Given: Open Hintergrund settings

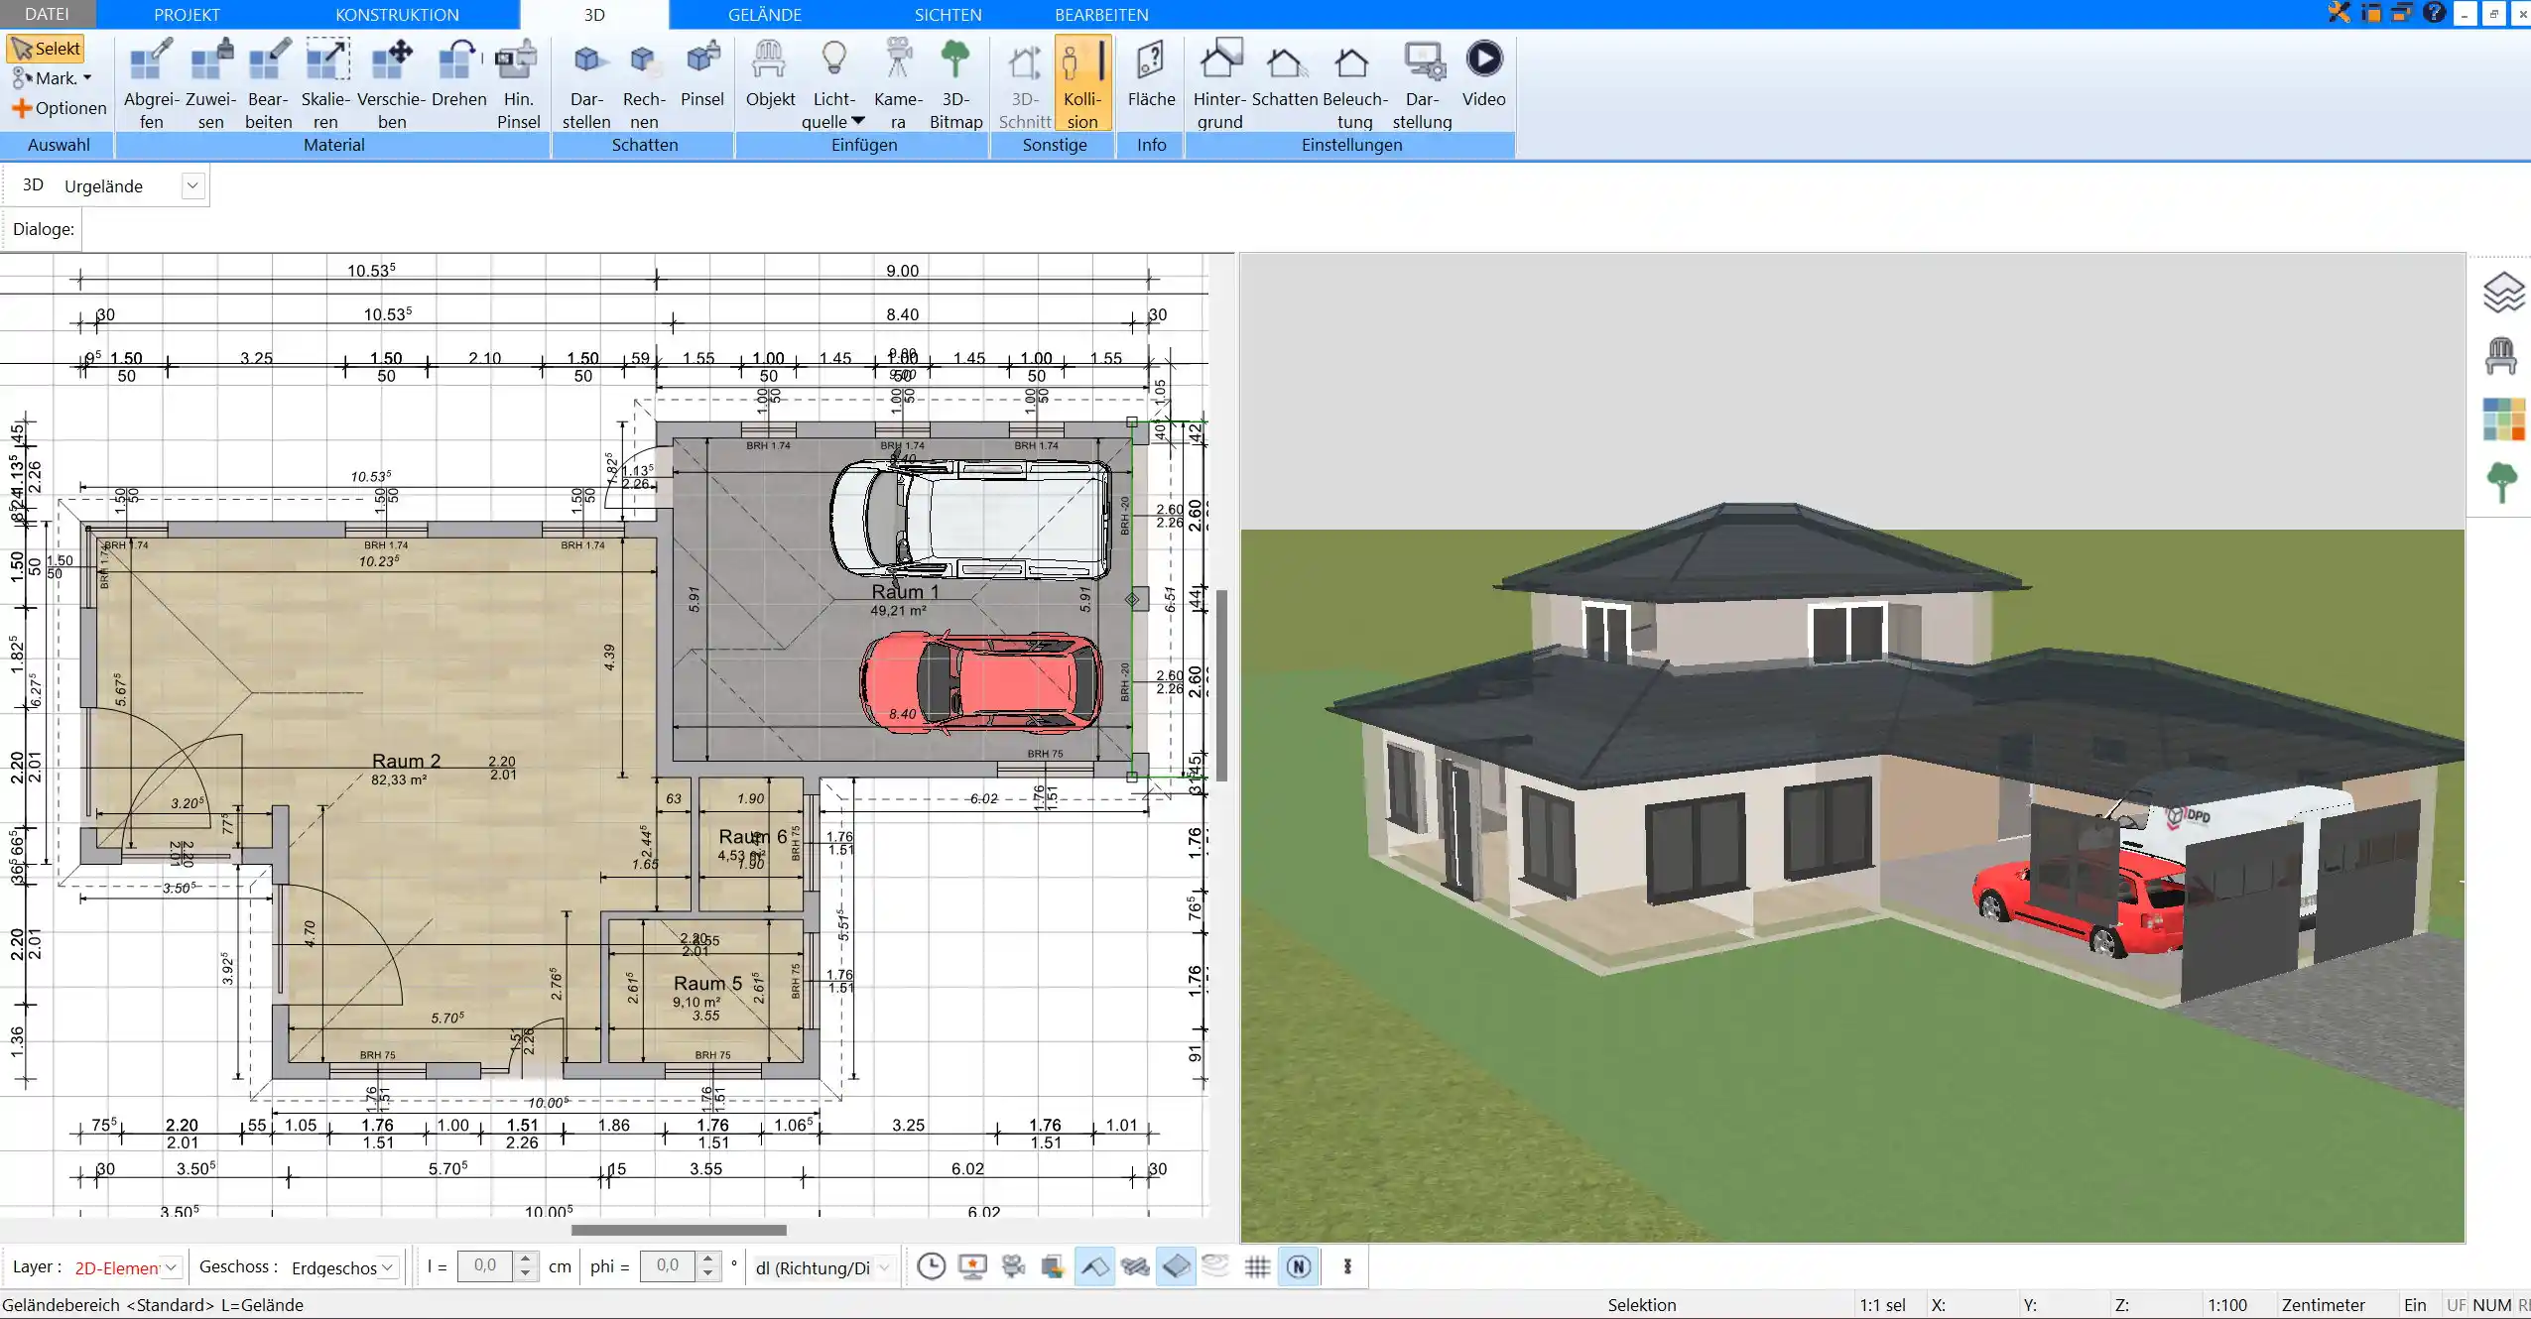Looking at the screenshot, I should 1219,83.
